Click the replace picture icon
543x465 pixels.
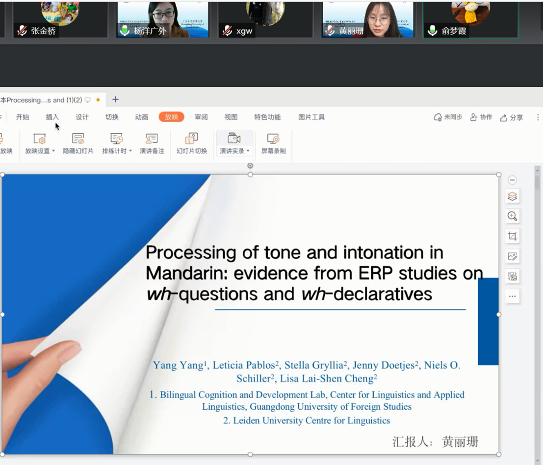click(x=512, y=276)
